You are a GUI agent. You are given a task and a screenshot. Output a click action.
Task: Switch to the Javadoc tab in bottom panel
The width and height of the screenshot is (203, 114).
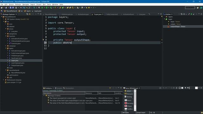58,88
